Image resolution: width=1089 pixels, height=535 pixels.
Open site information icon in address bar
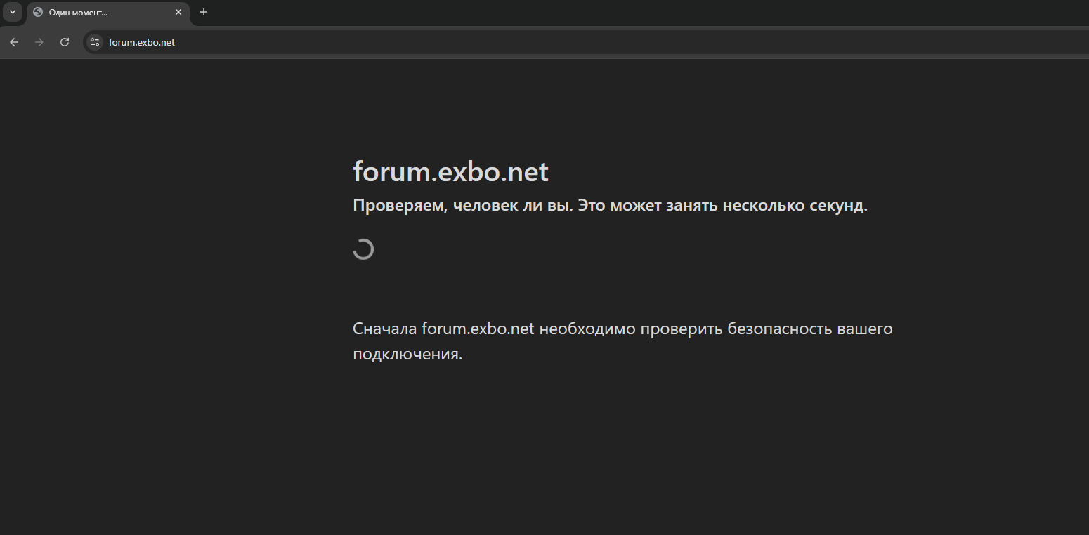click(95, 42)
